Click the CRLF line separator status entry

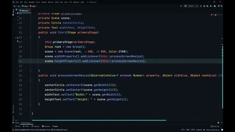[x=188, y=130]
